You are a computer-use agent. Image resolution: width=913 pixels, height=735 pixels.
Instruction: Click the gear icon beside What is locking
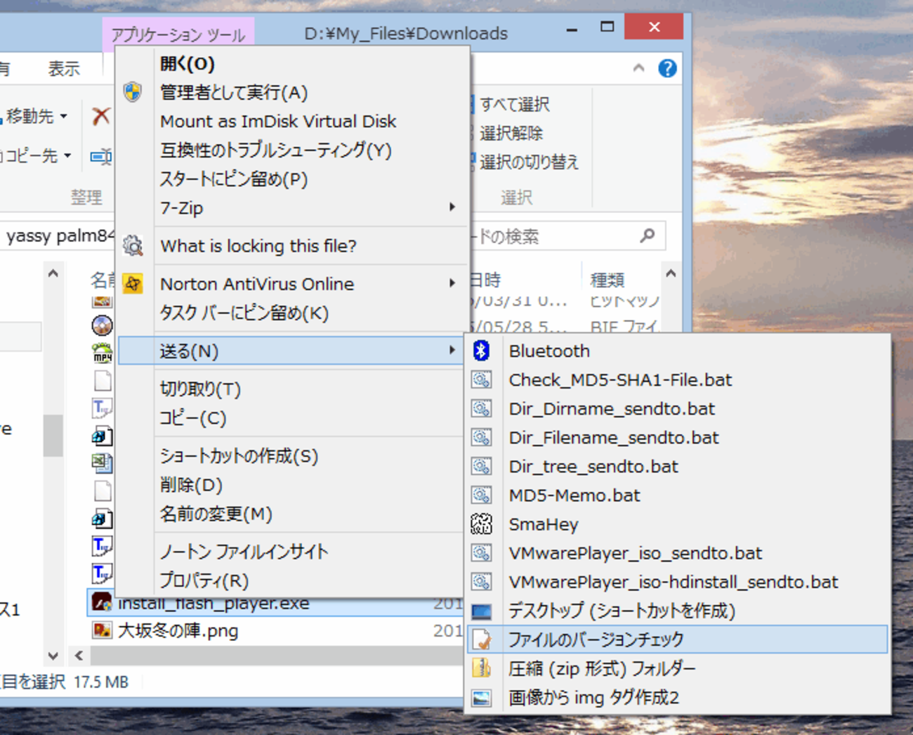tap(133, 245)
